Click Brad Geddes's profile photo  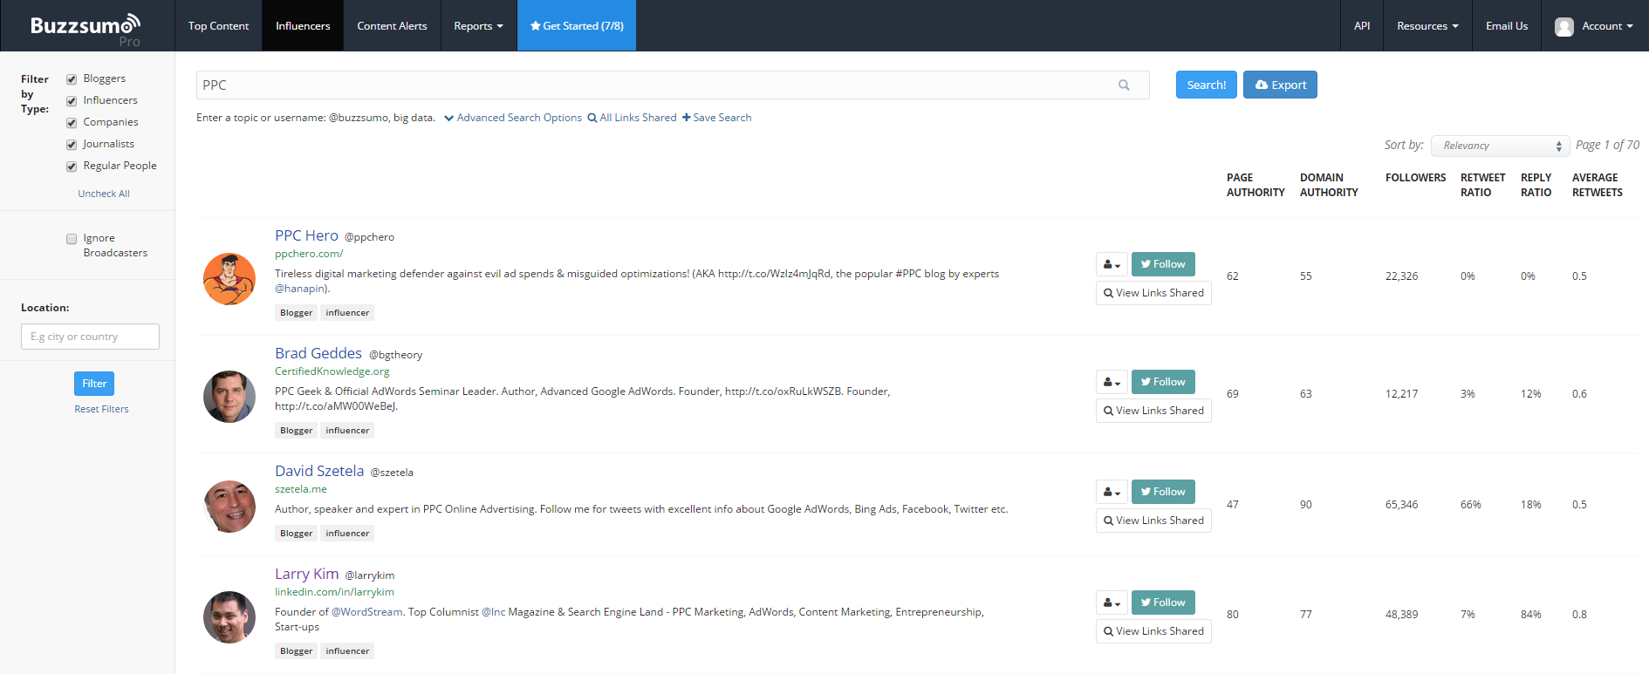point(229,397)
